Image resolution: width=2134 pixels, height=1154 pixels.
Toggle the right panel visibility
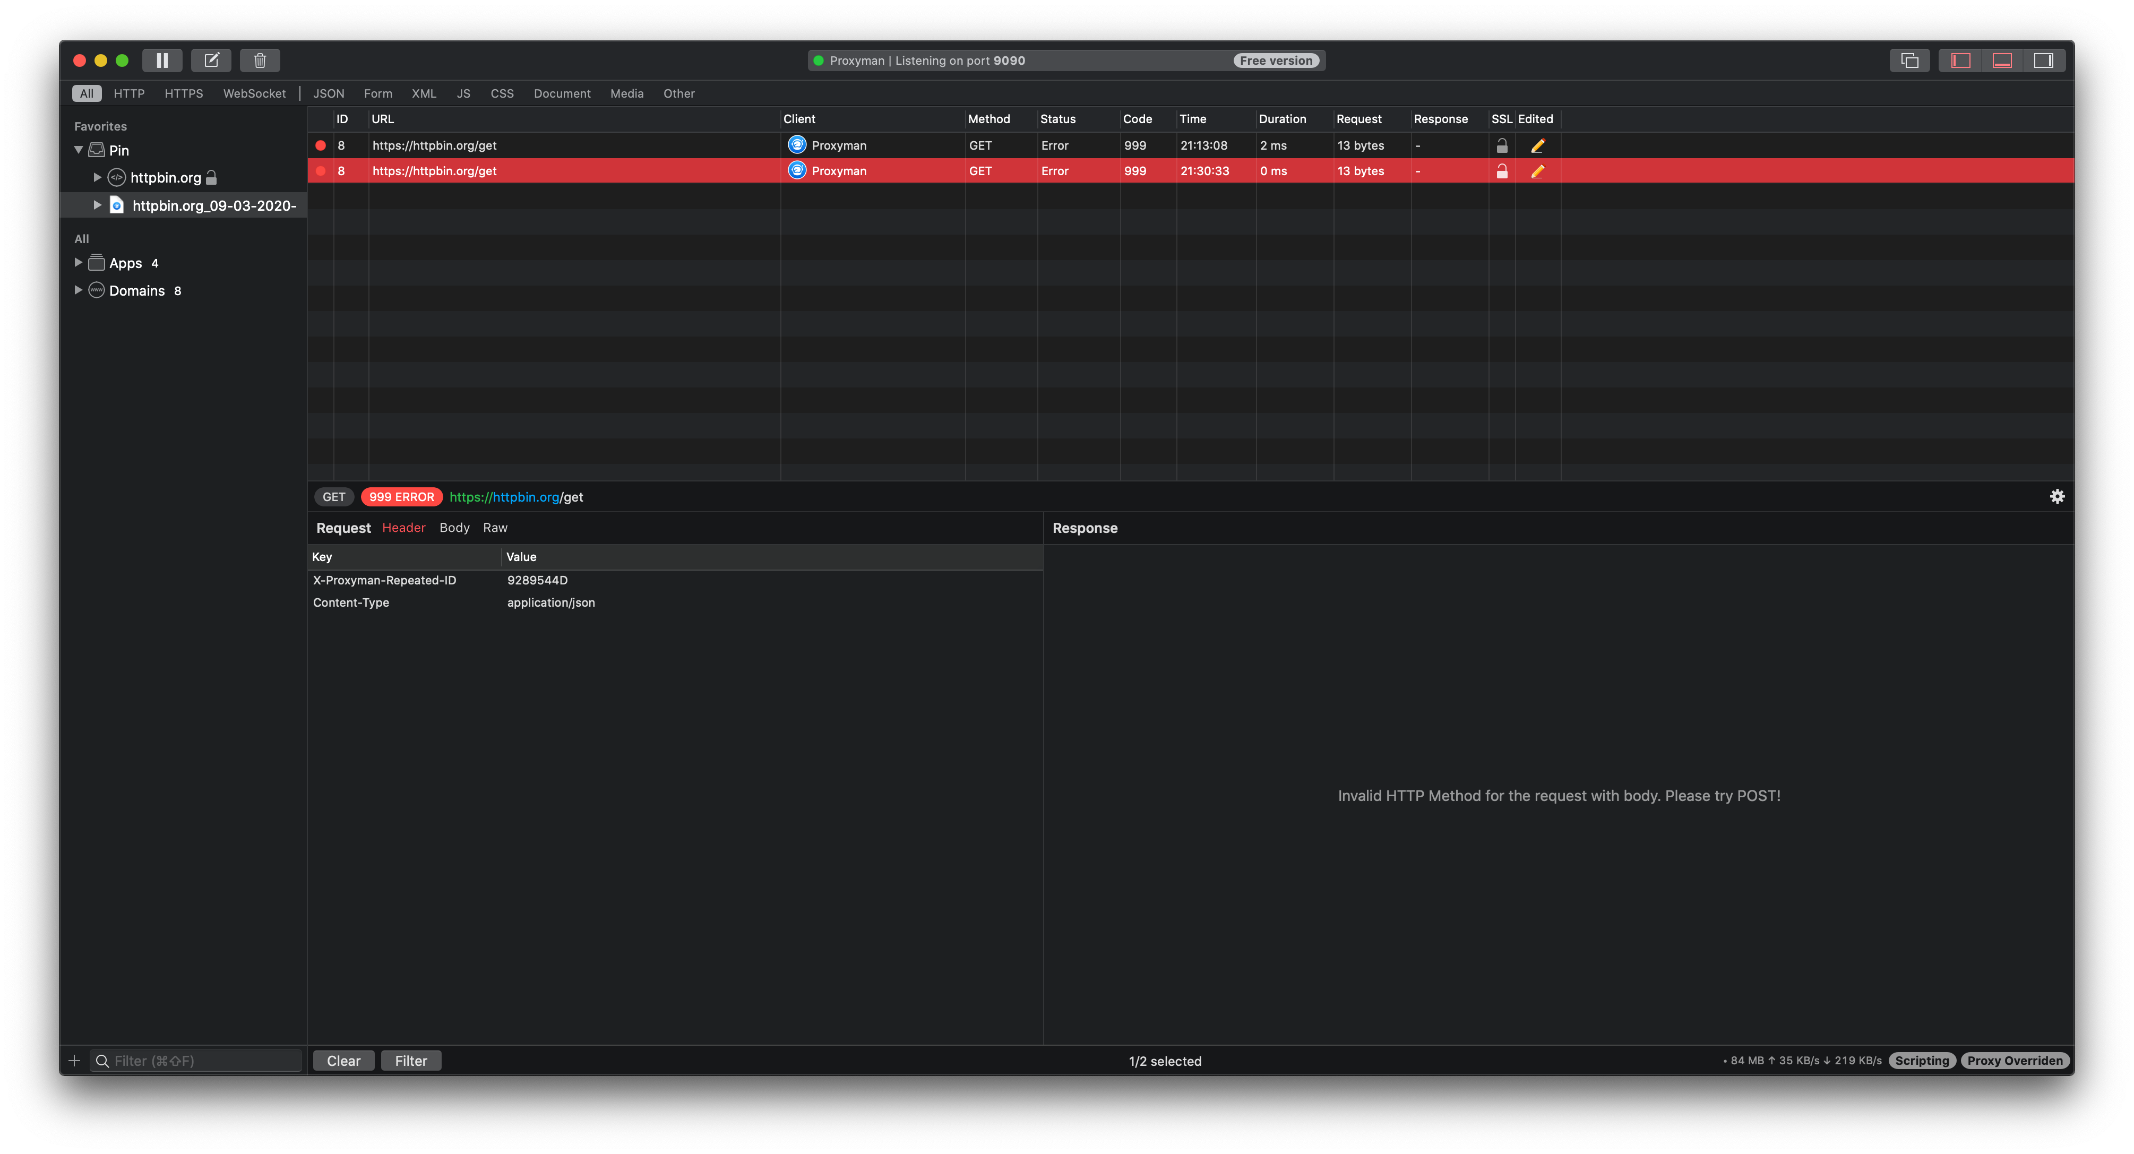click(x=2043, y=59)
